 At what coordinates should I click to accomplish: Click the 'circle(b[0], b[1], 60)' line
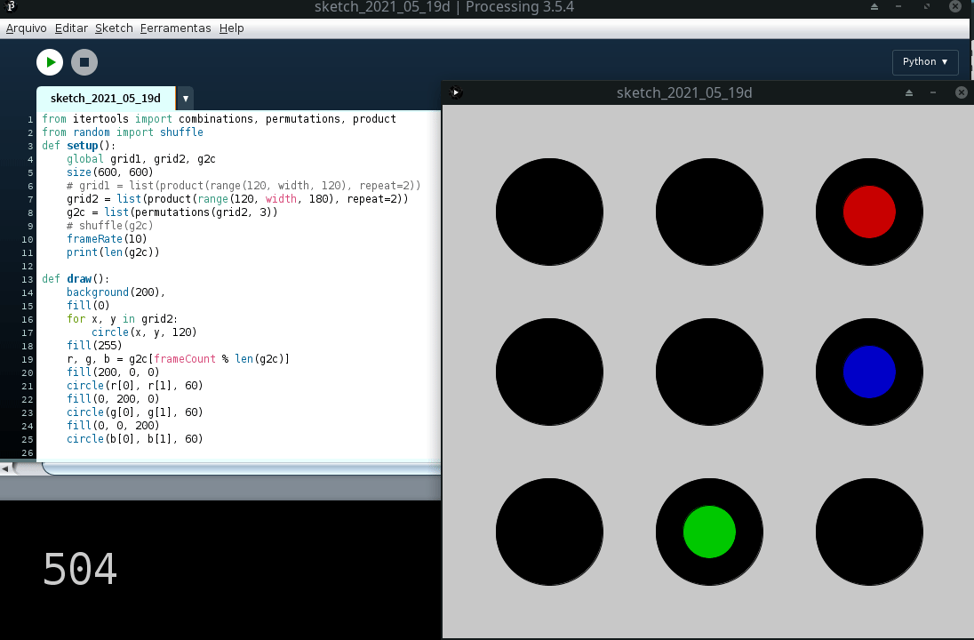(x=135, y=439)
